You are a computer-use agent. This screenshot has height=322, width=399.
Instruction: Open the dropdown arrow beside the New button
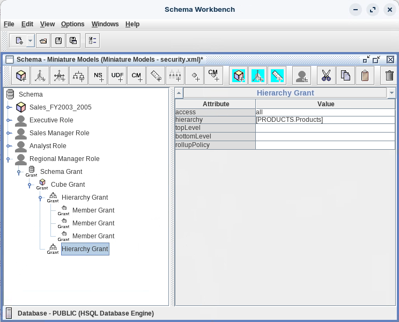(30, 40)
